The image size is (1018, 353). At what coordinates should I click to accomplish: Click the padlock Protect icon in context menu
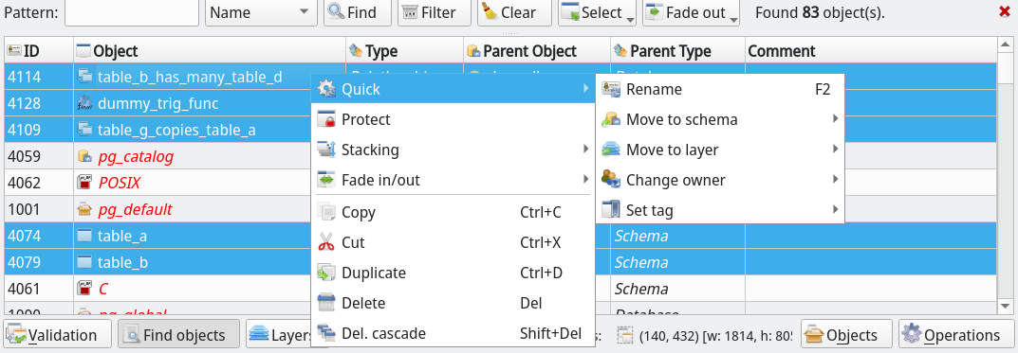click(326, 120)
